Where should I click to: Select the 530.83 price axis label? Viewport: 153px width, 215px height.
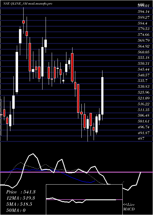pos(144,87)
